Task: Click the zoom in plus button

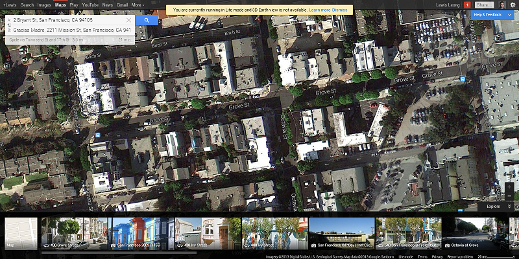Action: coord(509,186)
